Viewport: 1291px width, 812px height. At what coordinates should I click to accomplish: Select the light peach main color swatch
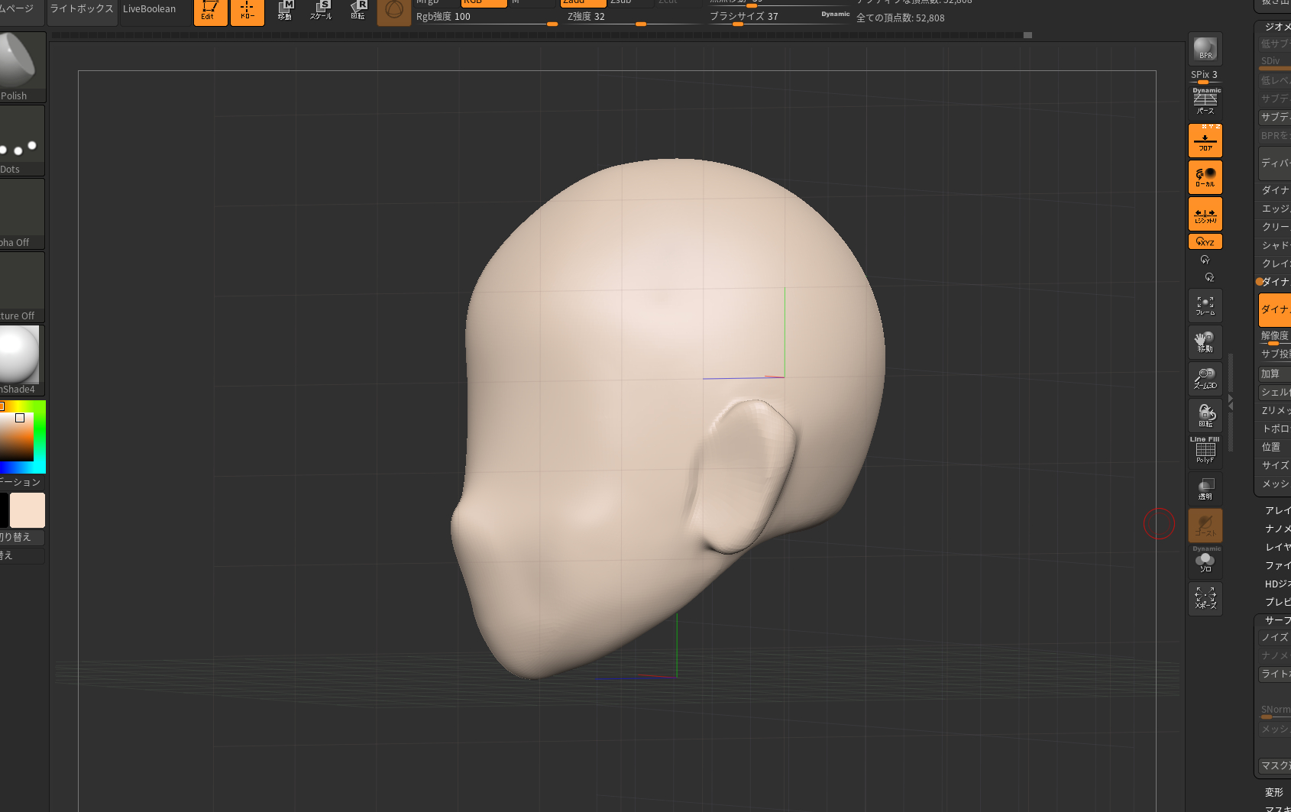click(x=28, y=510)
